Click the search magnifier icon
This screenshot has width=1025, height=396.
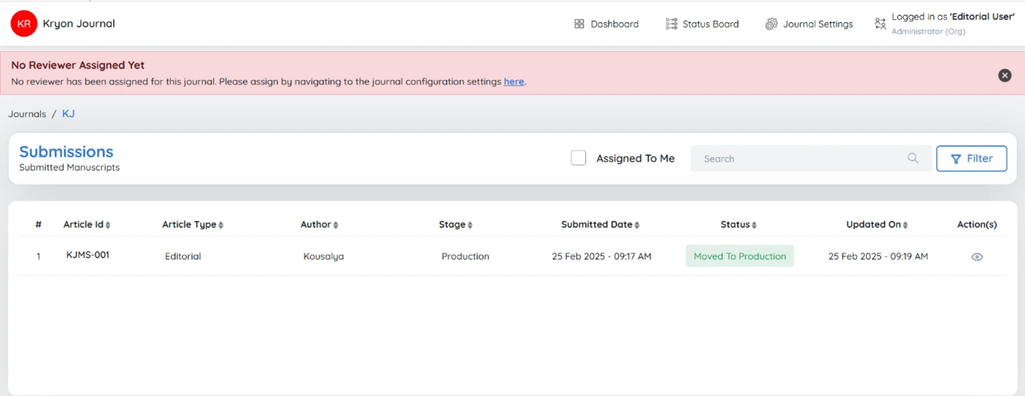[913, 158]
